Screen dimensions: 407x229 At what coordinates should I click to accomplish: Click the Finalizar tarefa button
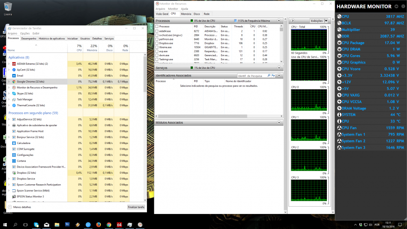tap(136, 207)
